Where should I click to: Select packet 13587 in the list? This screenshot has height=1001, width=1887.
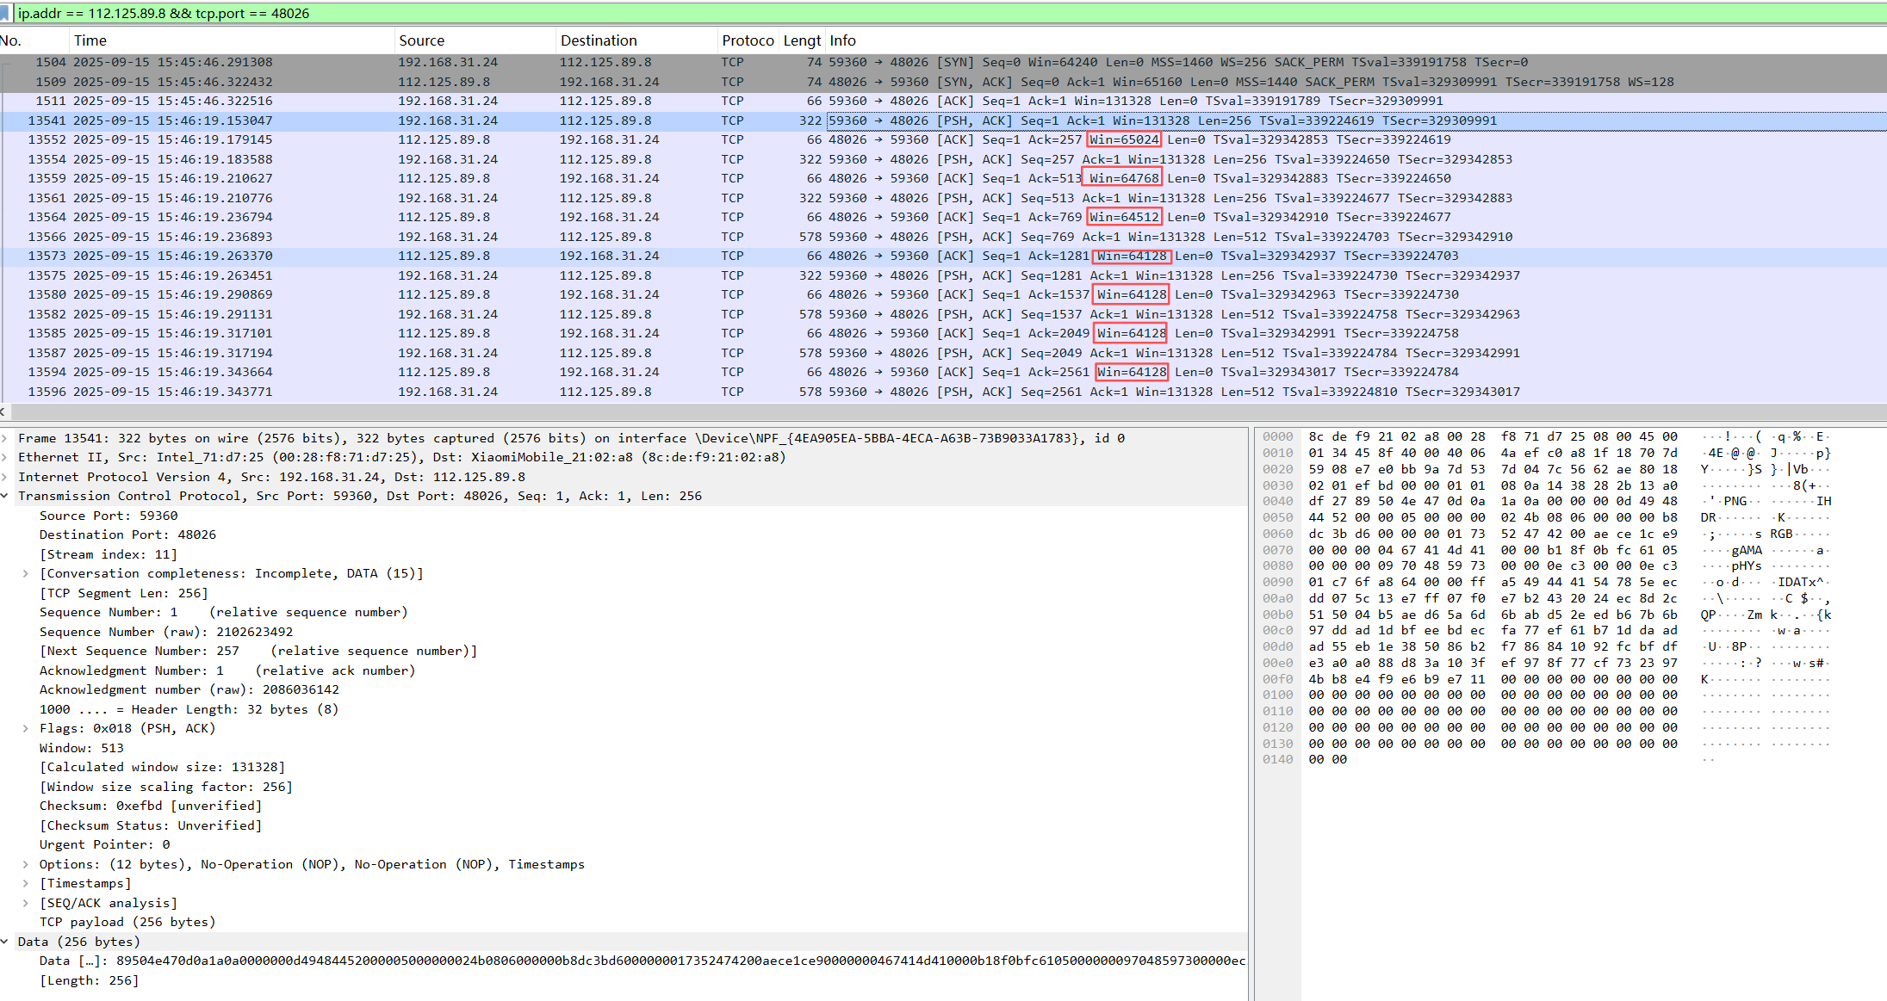coord(943,353)
